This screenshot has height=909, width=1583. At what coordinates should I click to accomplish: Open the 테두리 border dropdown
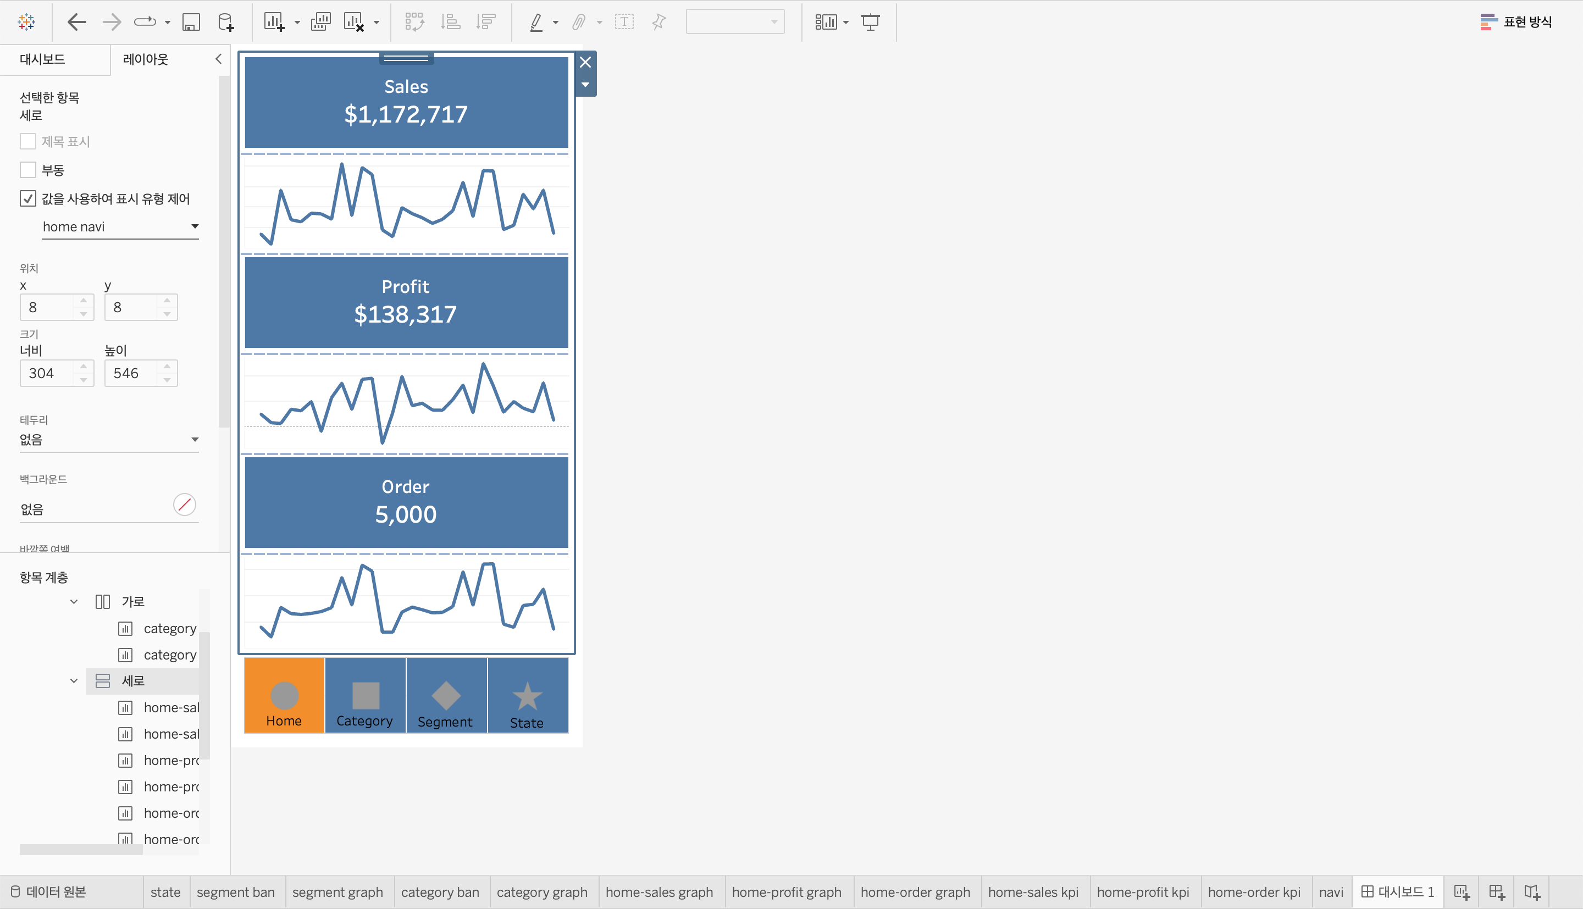pyautogui.click(x=109, y=440)
